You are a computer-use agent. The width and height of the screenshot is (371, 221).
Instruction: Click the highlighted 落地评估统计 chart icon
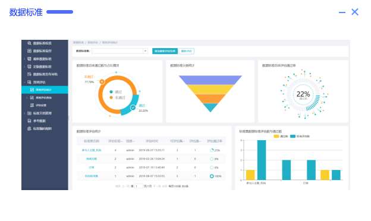(x=32, y=90)
